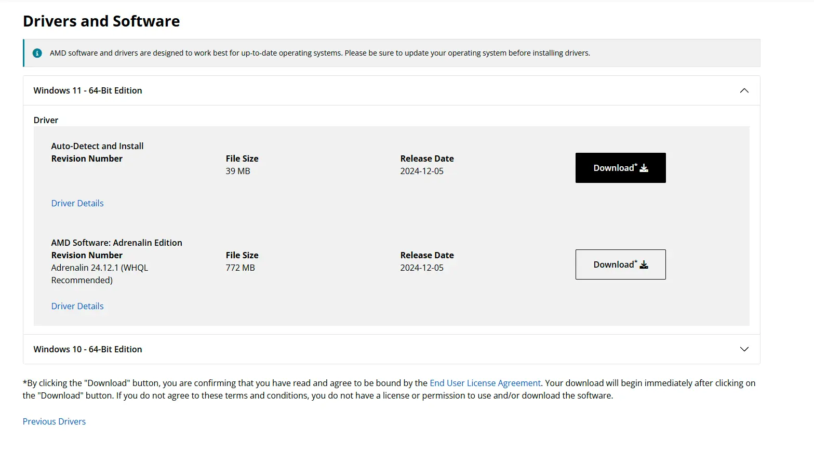
Task: Expand the Windows 10 - 64-Bit Edition section
Action: (392, 349)
